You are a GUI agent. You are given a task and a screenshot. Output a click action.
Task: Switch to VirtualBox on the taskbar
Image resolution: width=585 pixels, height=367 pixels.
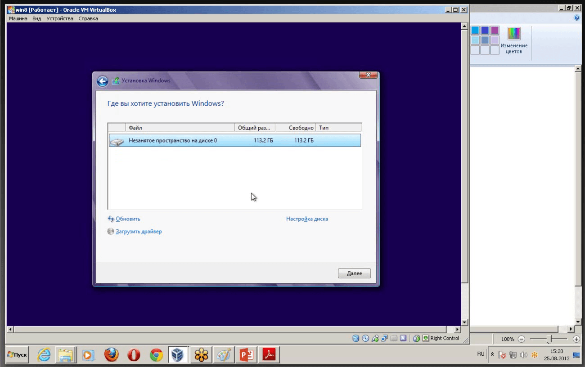pyautogui.click(x=178, y=355)
